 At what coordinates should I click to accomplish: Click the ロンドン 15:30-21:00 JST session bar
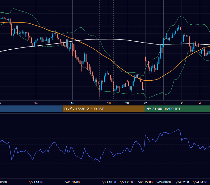103,109
